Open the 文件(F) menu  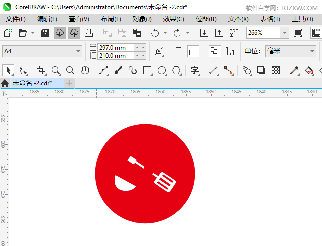click(16, 19)
